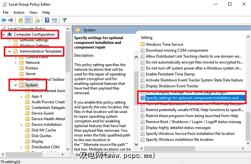Click the icon for Display highly detailed status messages
Viewport: 251px width, 164px height.
(x=142, y=128)
